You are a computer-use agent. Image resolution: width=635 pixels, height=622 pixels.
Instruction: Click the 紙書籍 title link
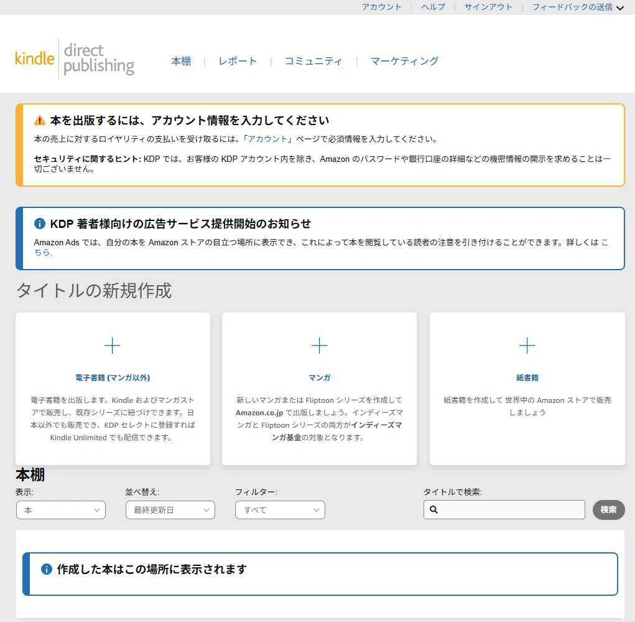pos(527,377)
